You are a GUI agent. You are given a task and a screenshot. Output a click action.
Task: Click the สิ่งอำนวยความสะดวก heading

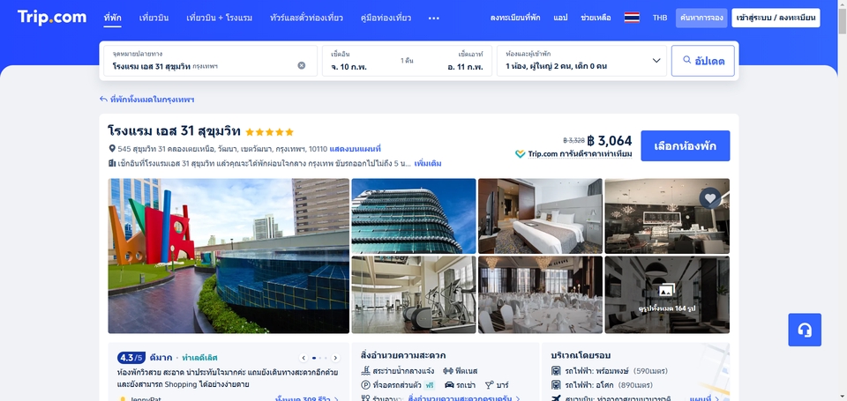point(403,355)
